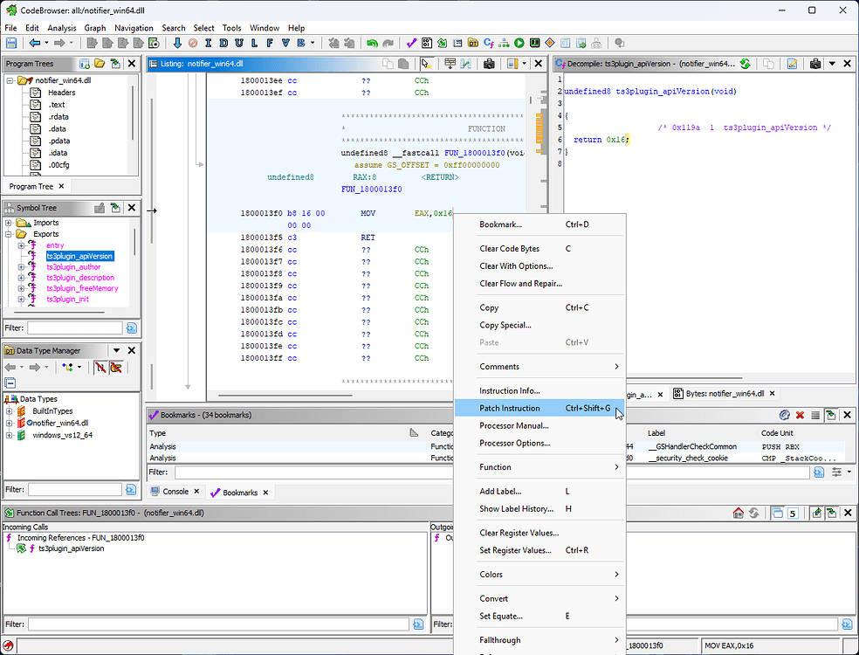Image resolution: width=859 pixels, height=655 pixels.
Task: Choose Clear Code Bytes in context menu
Action: [539, 249]
